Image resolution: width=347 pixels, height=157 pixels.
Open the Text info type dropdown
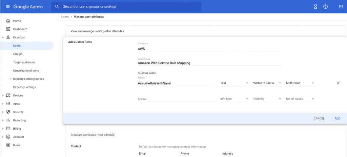[x=234, y=83]
